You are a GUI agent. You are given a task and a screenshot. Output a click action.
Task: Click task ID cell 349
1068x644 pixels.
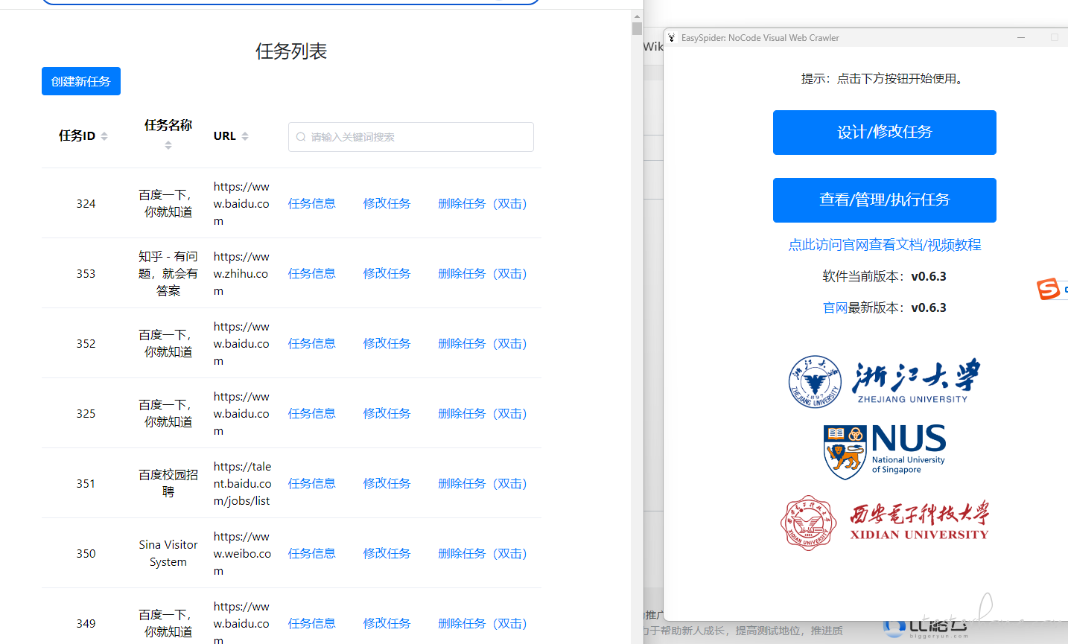(86, 623)
